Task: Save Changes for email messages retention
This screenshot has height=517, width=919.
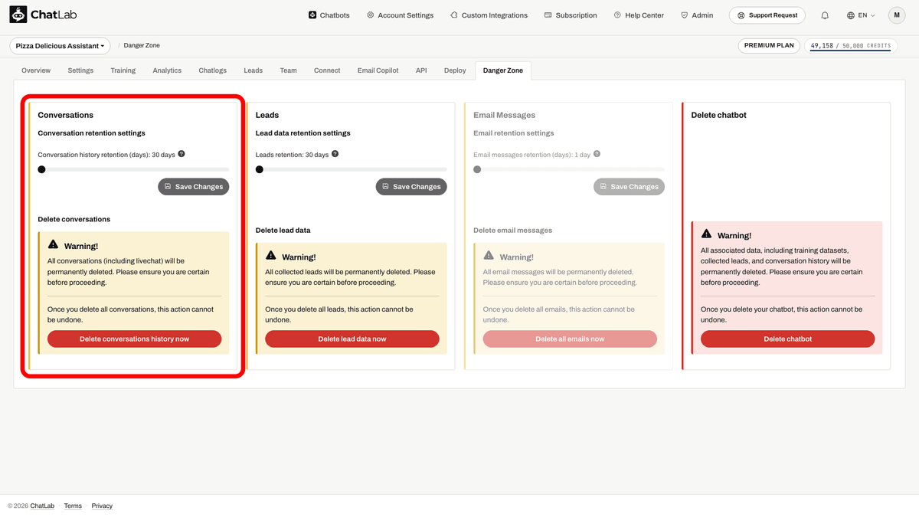Action: (x=629, y=187)
